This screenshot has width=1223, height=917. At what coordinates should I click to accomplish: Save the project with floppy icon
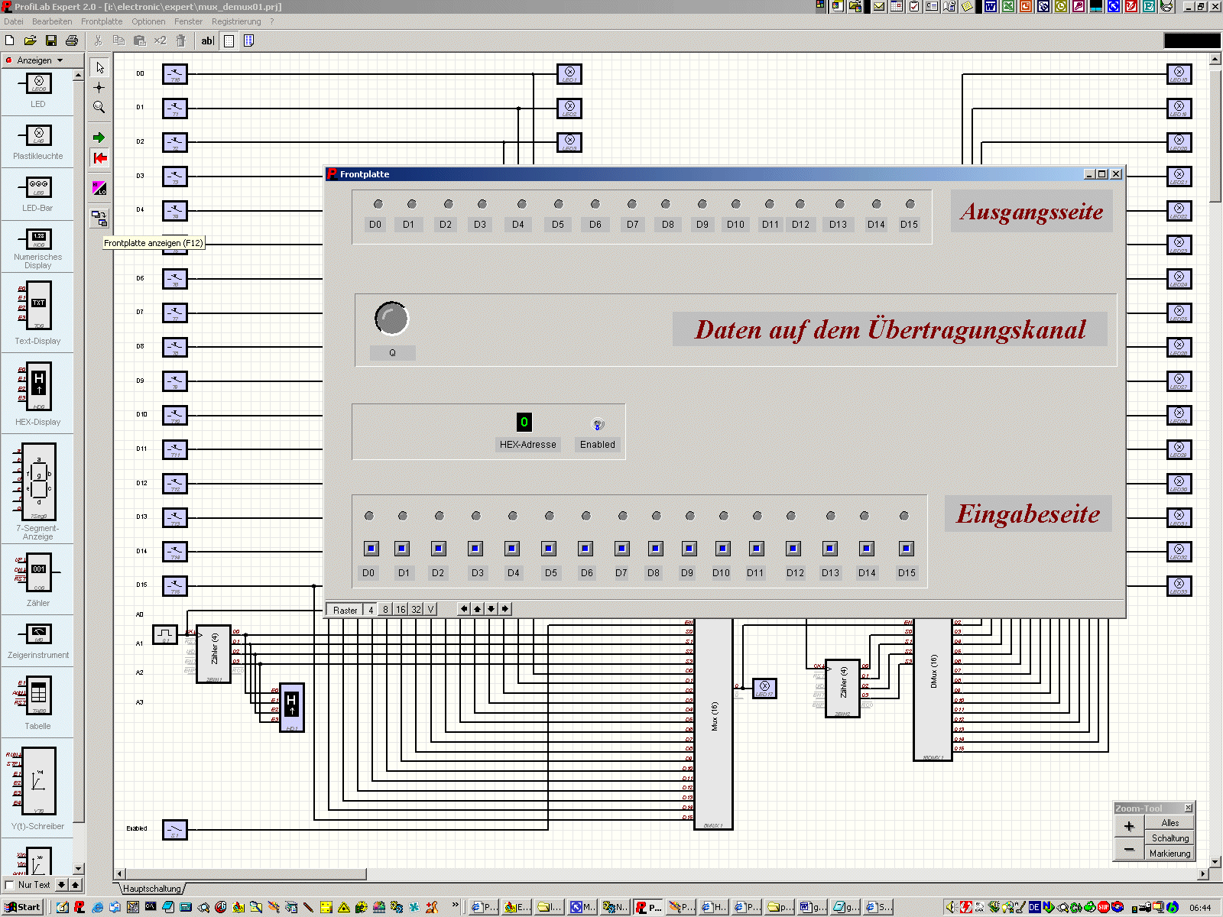pyautogui.click(x=51, y=41)
